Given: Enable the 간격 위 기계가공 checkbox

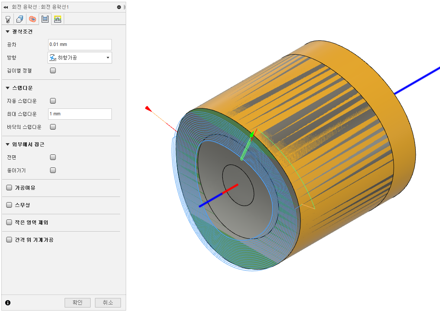Looking at the screenshot, I should coord(9,239).
